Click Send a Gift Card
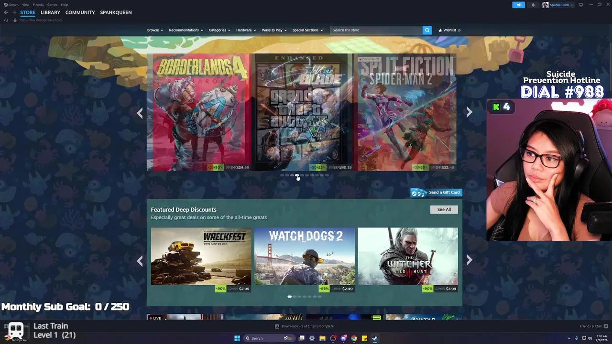Screen dimensions: 612x344 tap(437, 193)
